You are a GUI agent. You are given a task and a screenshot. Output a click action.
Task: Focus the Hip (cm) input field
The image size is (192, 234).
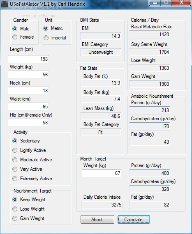click(28, 123)
